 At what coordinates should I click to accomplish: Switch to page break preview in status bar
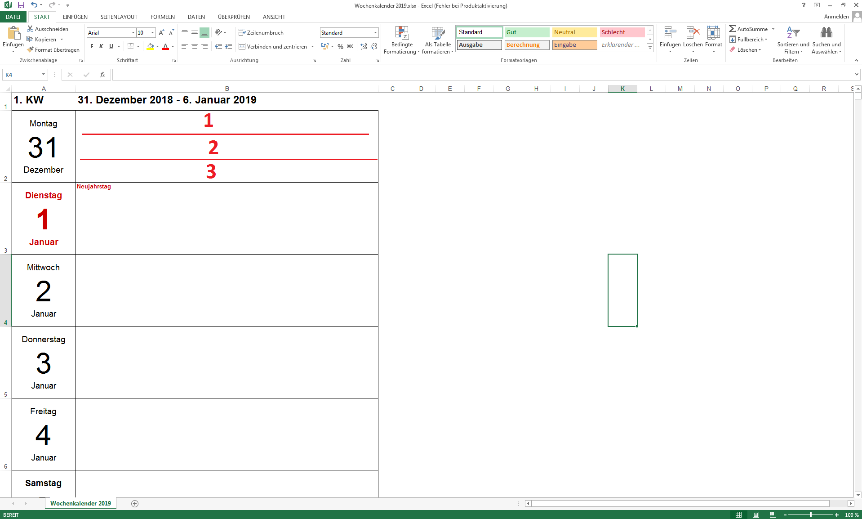pos(773,515)
